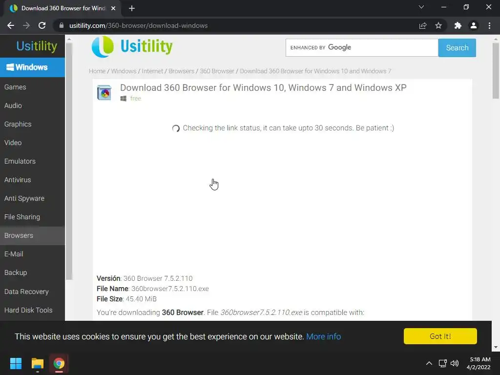Click version text '360 Browser 7.5.2.110'
This screenshot has width=500, height=375.
coord(158,278)
